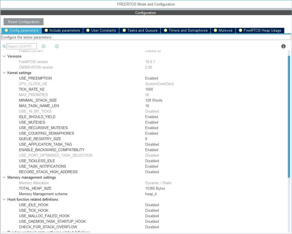Open FreeRTOS Heap Usage tab
Screen dimensions: 292x234
coord(260,30)
